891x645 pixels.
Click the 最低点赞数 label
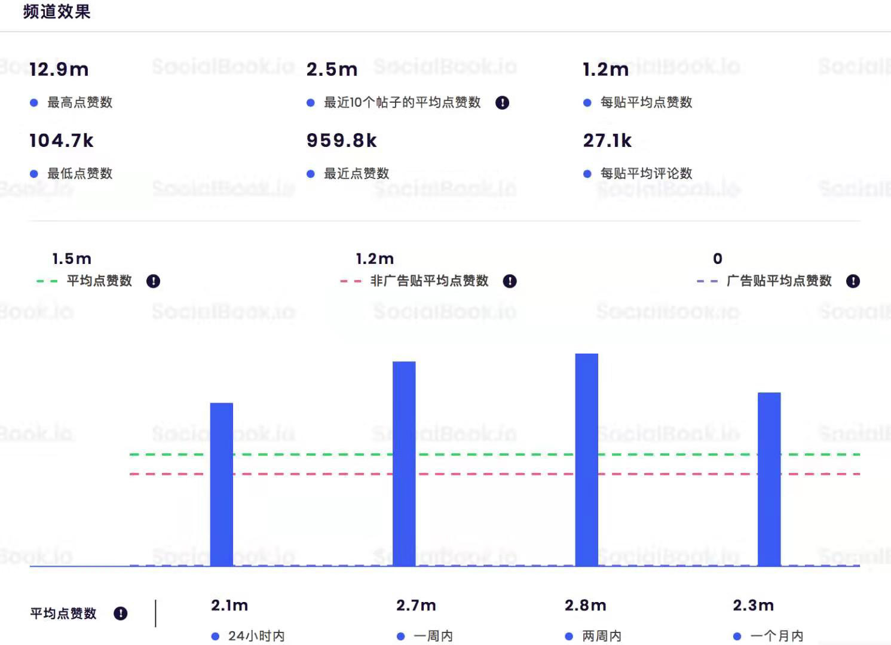(x=79, y=174)
